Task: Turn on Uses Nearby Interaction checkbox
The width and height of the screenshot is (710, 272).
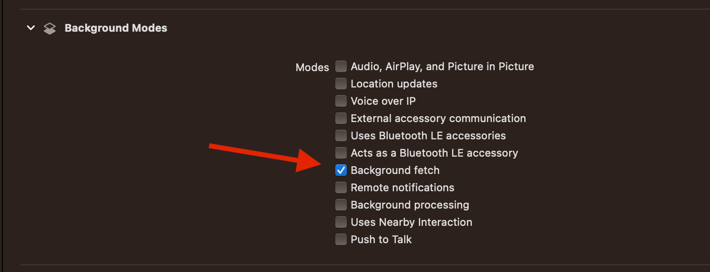Action: tap(341, 222)
